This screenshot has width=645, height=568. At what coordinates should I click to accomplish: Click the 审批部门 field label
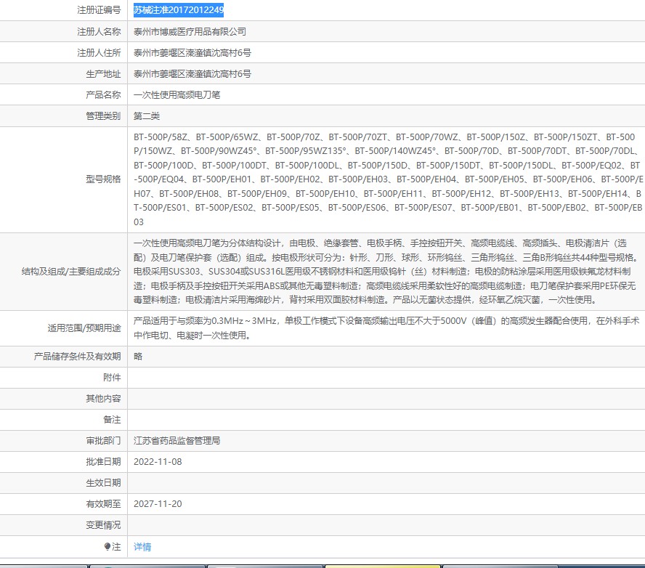click(x=103, y=441)
